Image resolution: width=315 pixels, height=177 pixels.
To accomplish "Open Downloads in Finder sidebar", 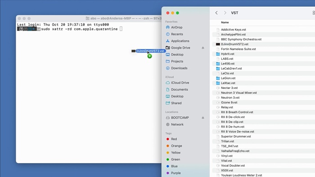I will pos(179,68).
